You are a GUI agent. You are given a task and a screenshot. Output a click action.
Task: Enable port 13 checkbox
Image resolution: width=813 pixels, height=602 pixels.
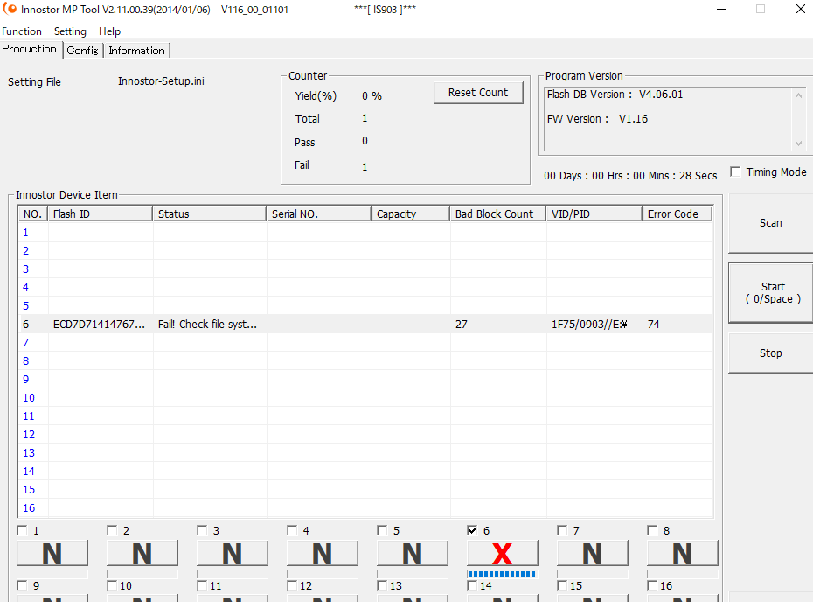(382, 585)
